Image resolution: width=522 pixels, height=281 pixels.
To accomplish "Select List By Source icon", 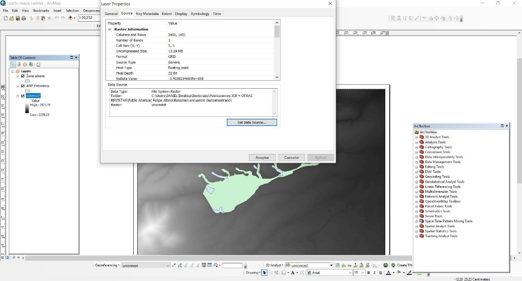I will [19, 64].
